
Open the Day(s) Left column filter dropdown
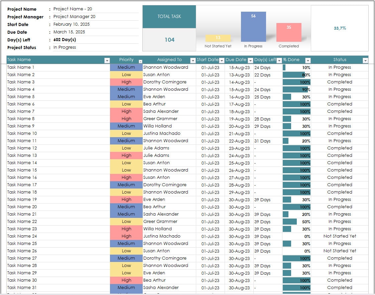click(x=279, y=61)
